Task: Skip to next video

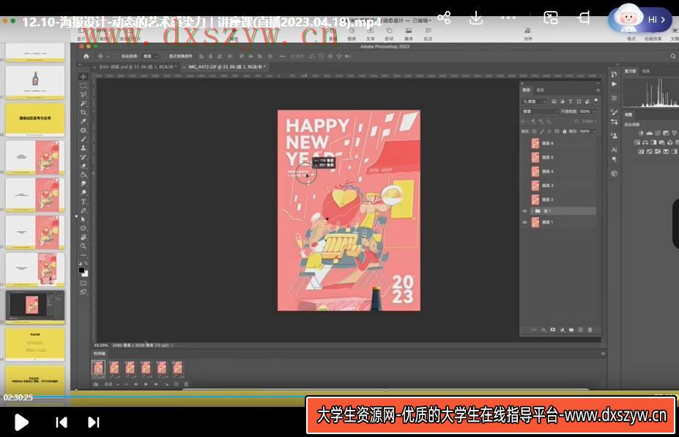Action: pyautogui.click(x=94, y=422)
